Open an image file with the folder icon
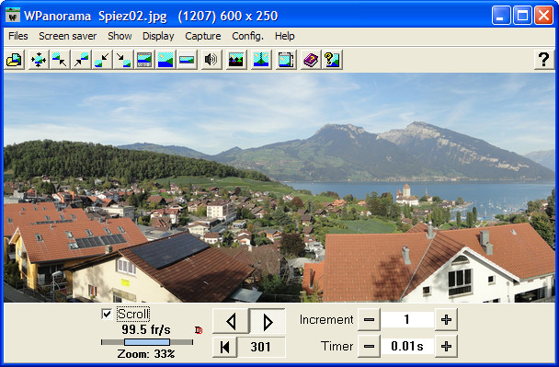 [x=15, y=60]
